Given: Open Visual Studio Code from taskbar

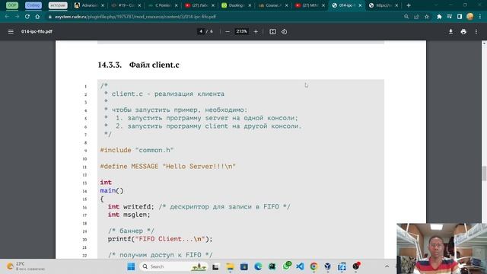Looking at the screenshot, I should point(300,266).
